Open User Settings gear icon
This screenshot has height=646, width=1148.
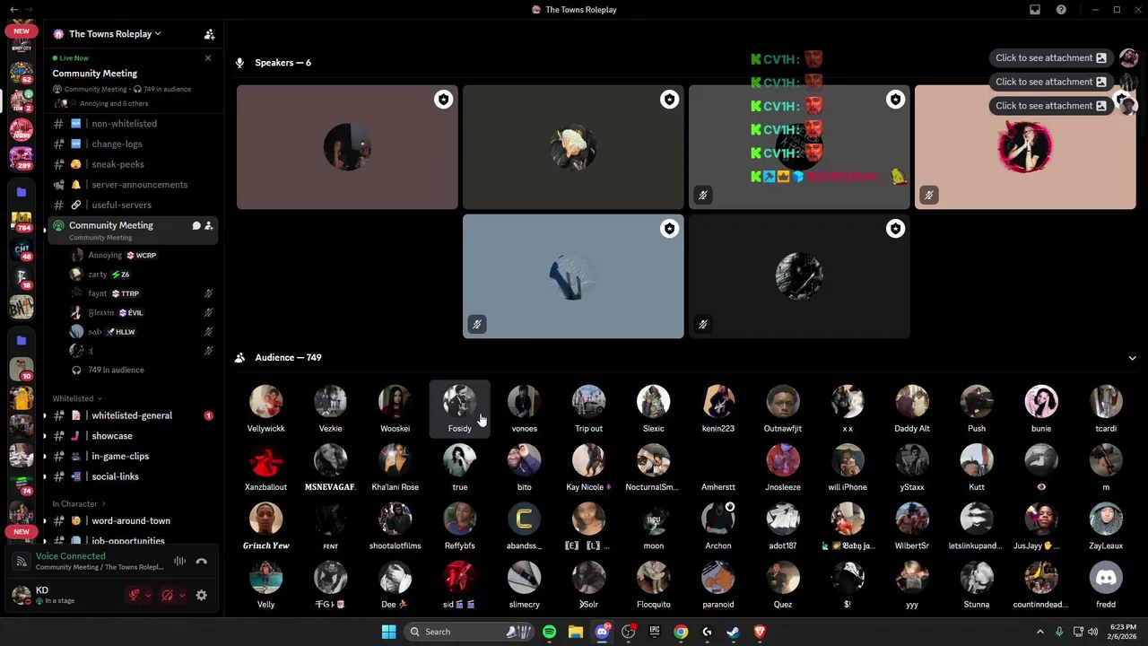pyautogui.click(x=202, y=595)
